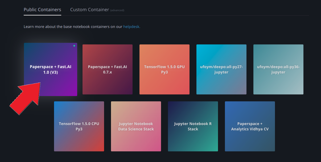Pick Jupyter Notebook Data Science Stack tile
The width and height of the screenshot is (321, 162).
point(136,126)
